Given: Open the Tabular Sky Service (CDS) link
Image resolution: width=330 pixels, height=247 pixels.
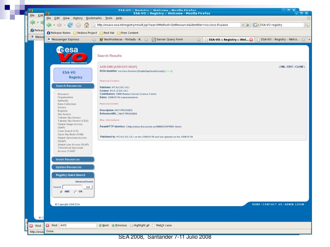Looking at the screenshot, I should (73, 121).
